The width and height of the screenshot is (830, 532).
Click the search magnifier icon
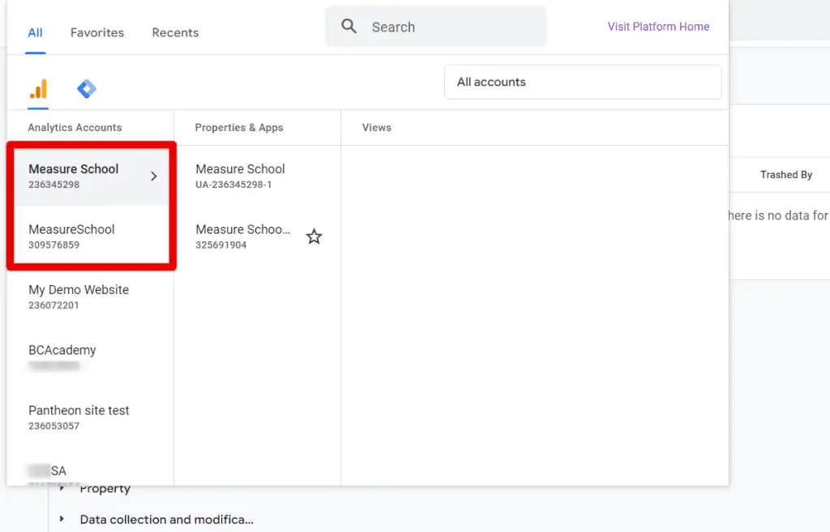[x=349, y=27]
